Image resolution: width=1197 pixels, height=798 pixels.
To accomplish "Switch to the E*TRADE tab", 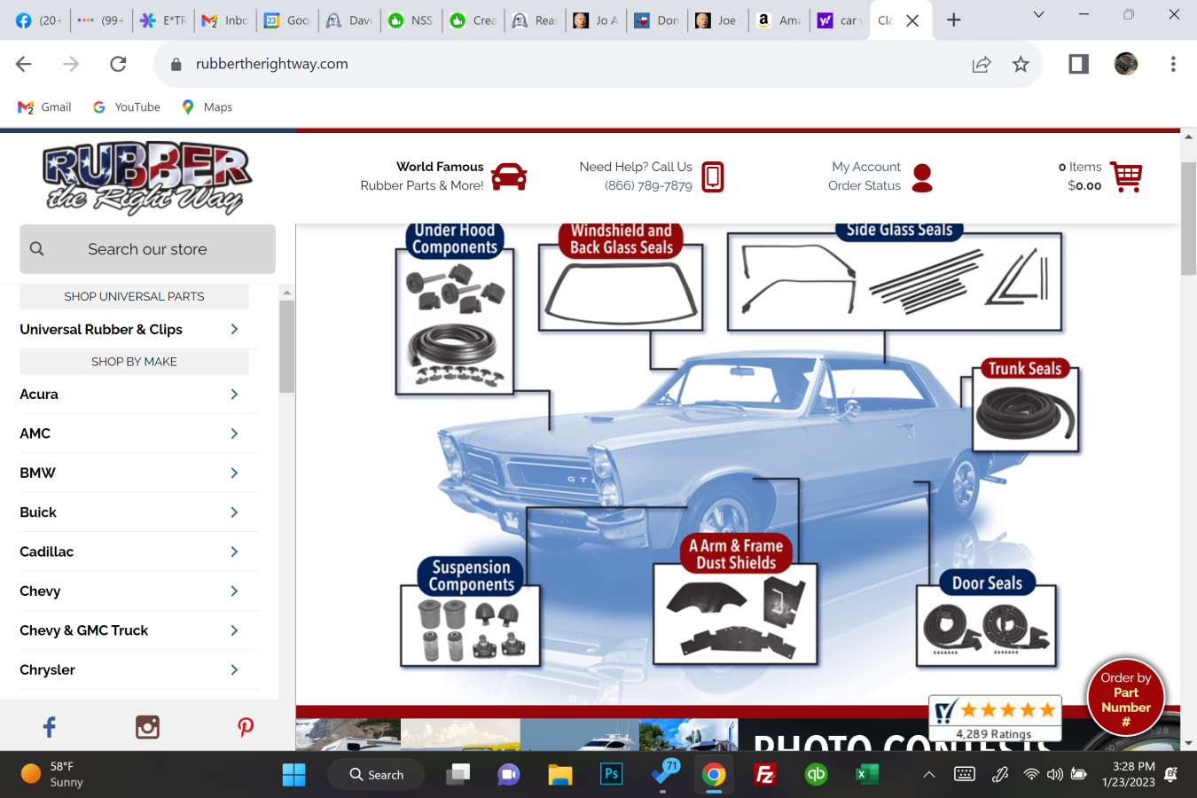I will click(x=163, y=20).
